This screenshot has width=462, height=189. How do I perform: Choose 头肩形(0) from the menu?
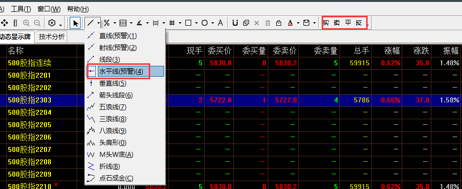point(125,142)
